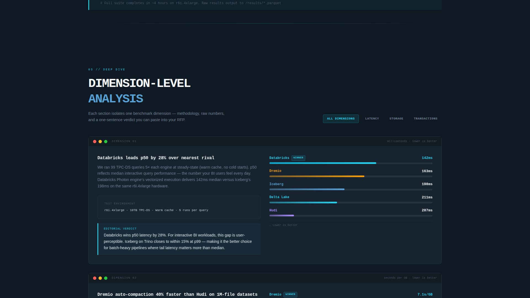Click the 198ms value
Image resolution: width=530 pixels, height=298 pixels.
coord(427,184)
